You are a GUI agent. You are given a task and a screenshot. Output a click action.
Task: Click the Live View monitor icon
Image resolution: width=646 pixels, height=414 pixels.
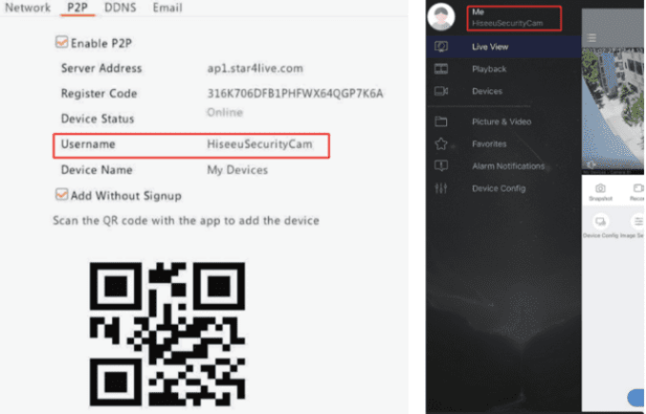[x=441, y=47]
